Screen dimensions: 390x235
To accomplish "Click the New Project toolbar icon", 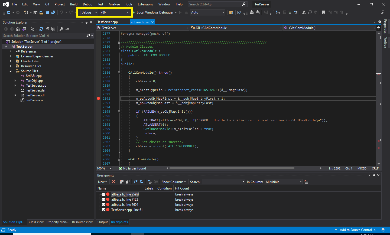I will (x=26, y=12).
